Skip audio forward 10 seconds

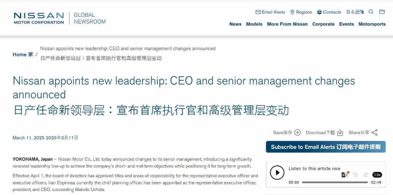point(366,175)
